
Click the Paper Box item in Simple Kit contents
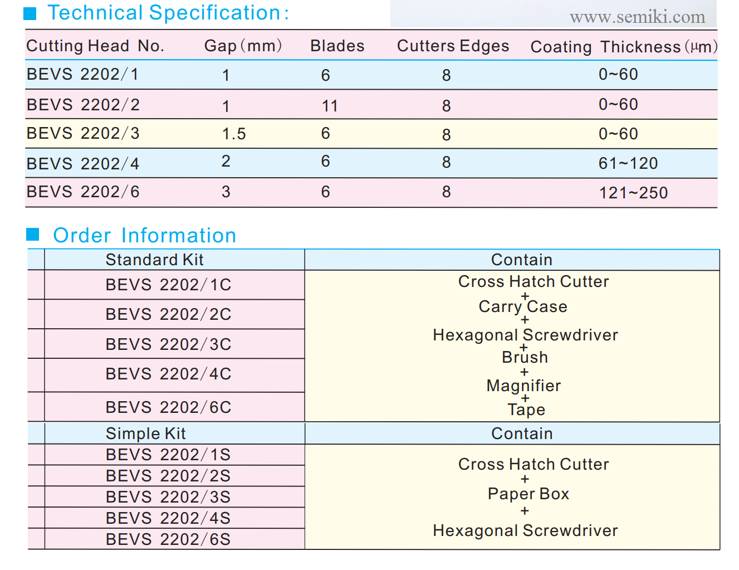(528, 494)
